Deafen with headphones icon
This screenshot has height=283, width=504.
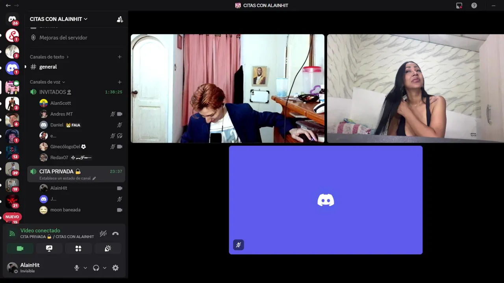point(96,268)
